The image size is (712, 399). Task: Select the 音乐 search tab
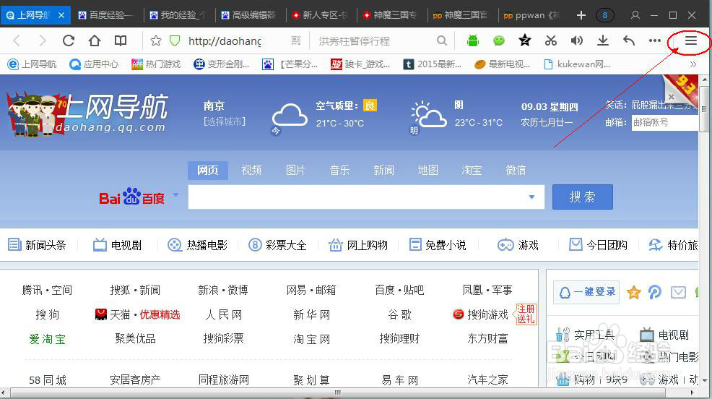(x=339, y=170)
